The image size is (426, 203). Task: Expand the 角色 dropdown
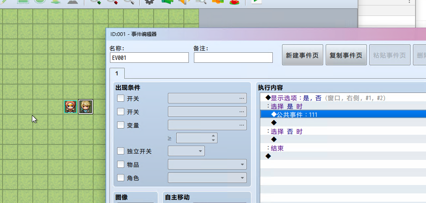(x=207, y=178)
